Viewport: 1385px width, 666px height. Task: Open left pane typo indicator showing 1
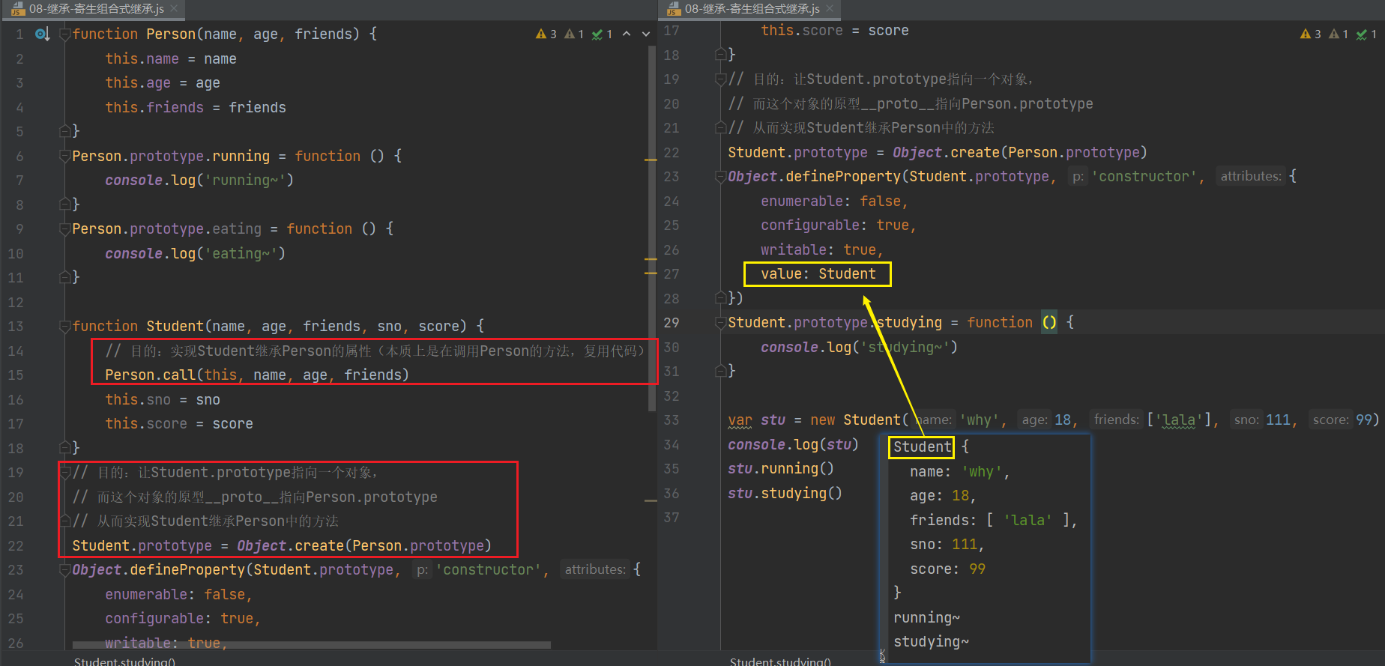[x=602, y=34]
